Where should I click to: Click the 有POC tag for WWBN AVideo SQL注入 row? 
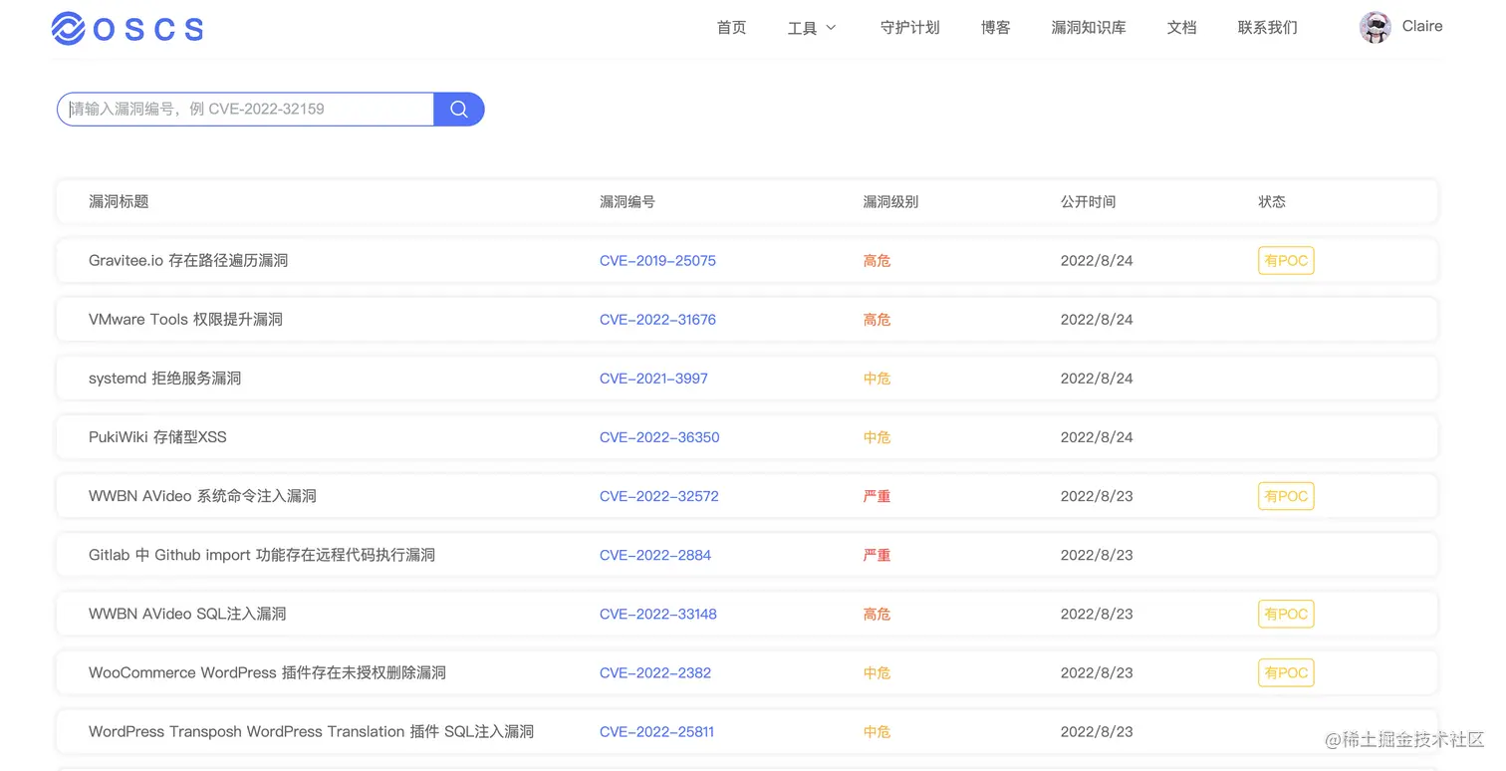(x=1286, y=614)
